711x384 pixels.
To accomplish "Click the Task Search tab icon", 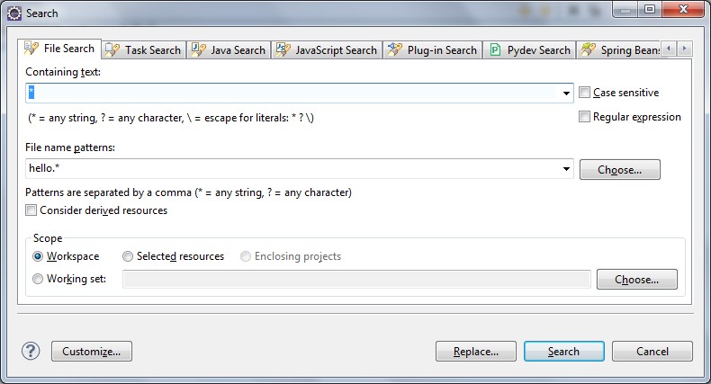I will (112, 50).
